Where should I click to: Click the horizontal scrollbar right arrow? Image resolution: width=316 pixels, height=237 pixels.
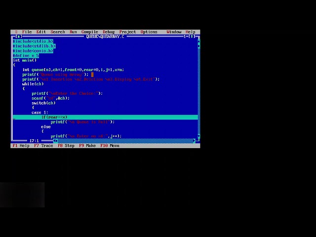pyautogui.click(x=194, y=141)
